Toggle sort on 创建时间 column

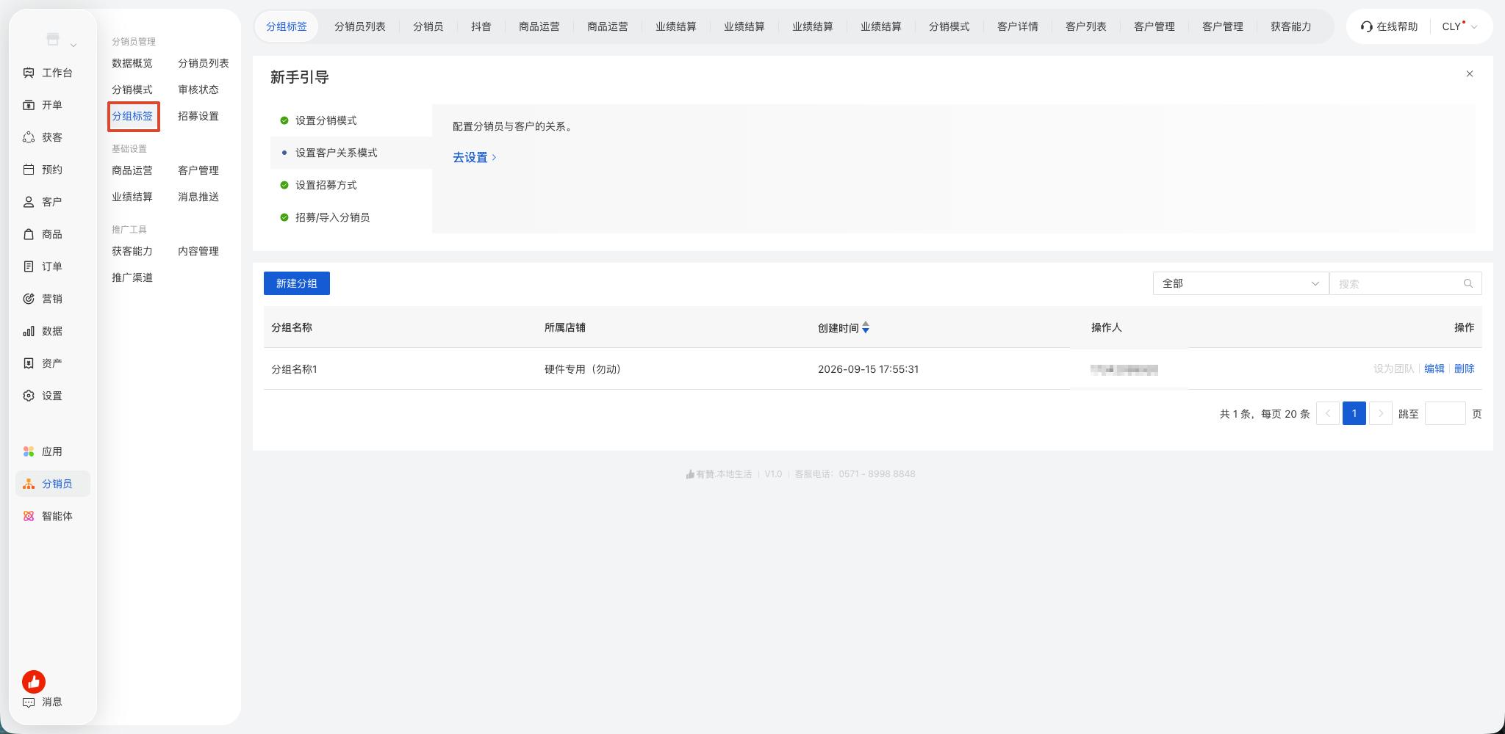(x=866, y=327)
